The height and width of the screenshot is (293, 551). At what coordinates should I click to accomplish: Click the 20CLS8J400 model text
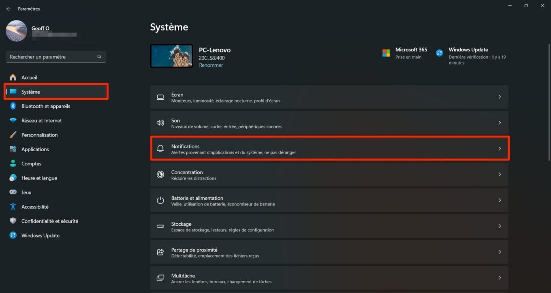[212, 58]
